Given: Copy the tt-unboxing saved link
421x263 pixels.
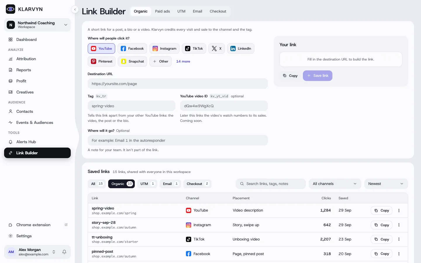Looking at the screenshot, I should point(381,239).
